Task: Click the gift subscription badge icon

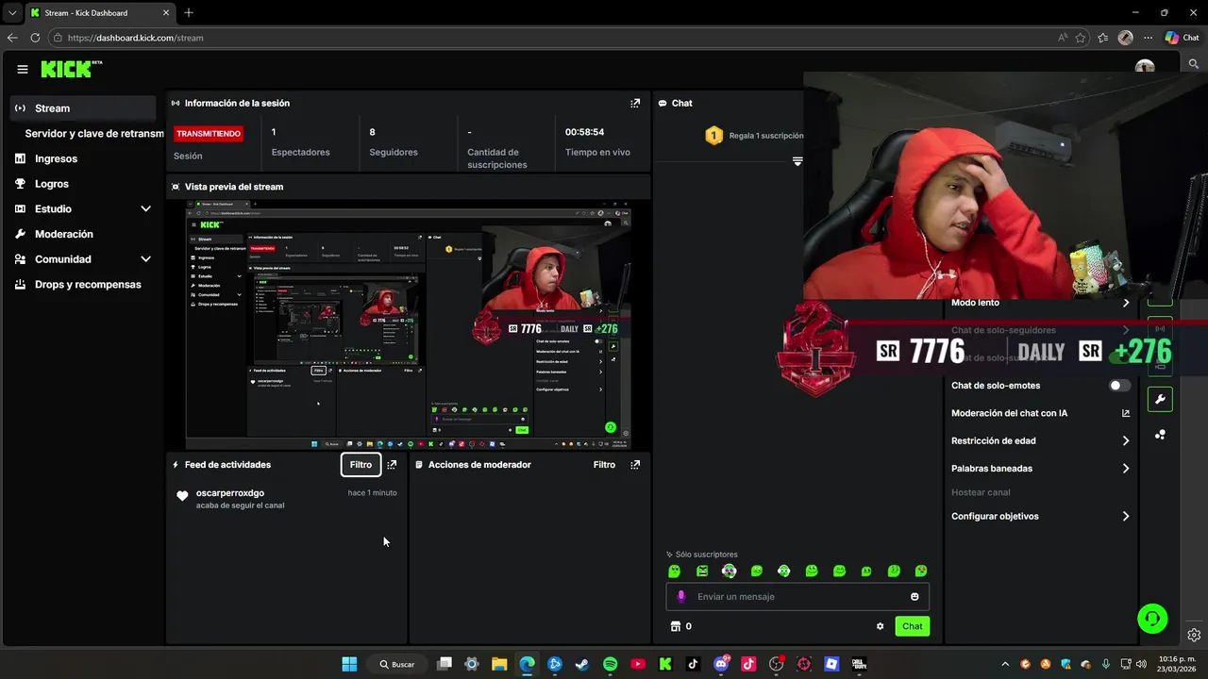Action: (713, 136)
